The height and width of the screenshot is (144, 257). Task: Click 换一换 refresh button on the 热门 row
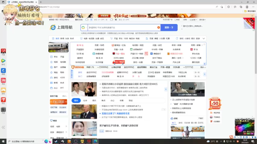click(x=197, y=76)
